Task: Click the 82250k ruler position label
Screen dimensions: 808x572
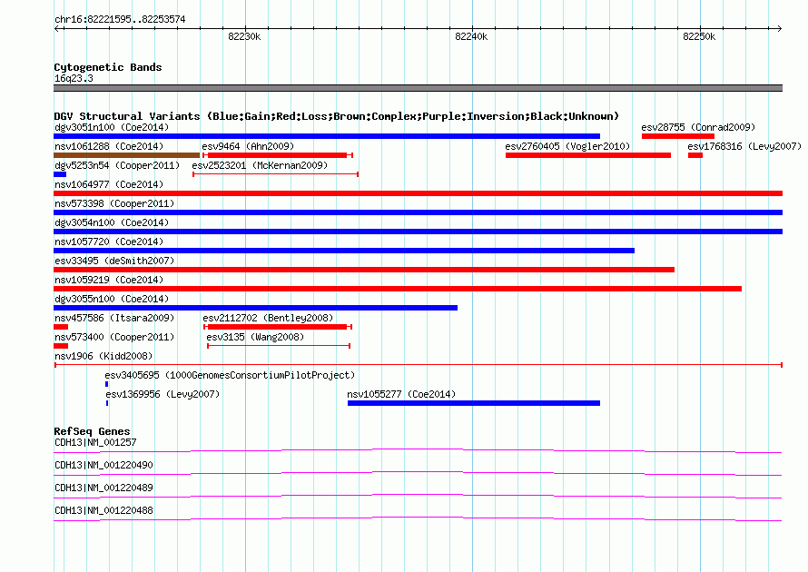Action: point(699,36)
